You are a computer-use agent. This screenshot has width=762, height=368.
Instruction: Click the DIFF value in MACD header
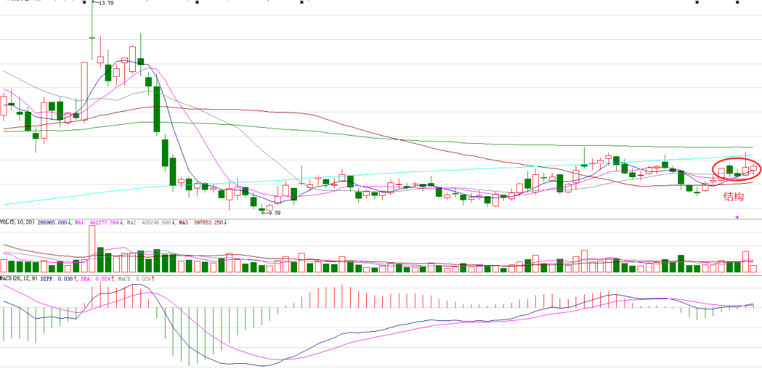[65, 278]
